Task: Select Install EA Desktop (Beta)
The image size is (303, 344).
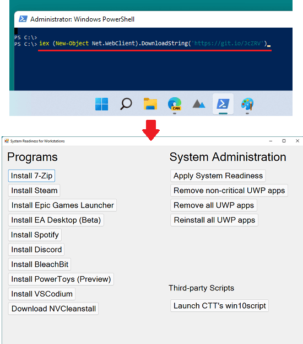Action: (x=56, y=220)
